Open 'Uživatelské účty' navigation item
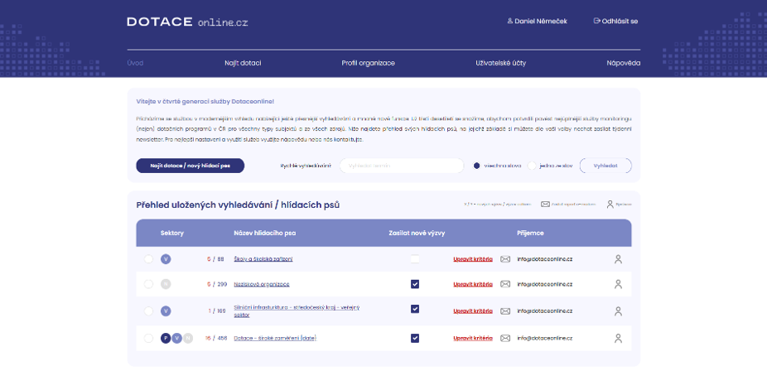 point(500,63)
